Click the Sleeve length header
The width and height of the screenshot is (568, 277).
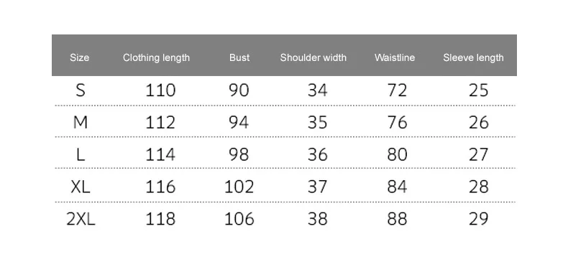coord(473,57)
